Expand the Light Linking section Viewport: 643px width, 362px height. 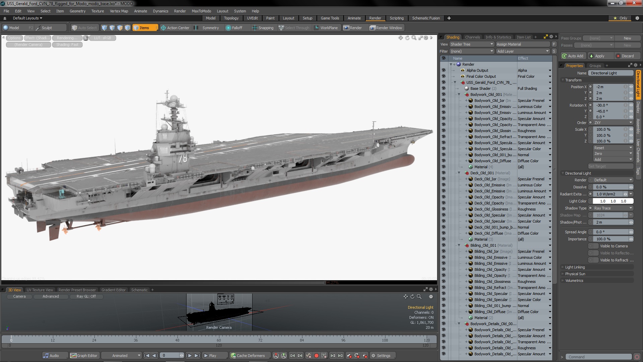pyautogui.click(x=575, y=267)
